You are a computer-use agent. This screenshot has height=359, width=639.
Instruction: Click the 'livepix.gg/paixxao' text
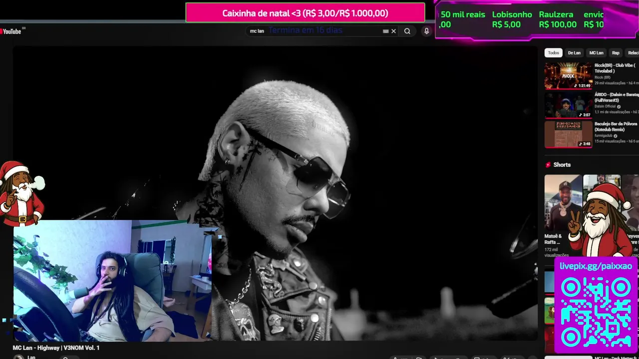596,266
